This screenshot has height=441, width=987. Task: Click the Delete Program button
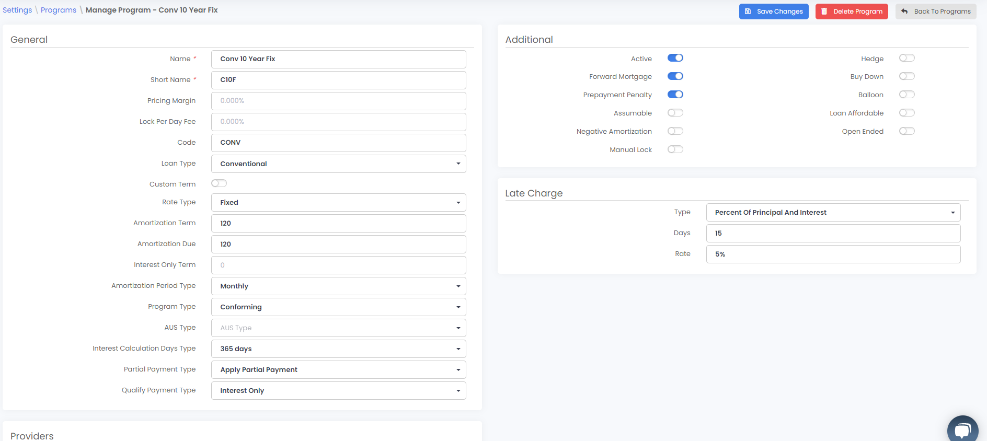pyautogui.click(x=851, y=11)
